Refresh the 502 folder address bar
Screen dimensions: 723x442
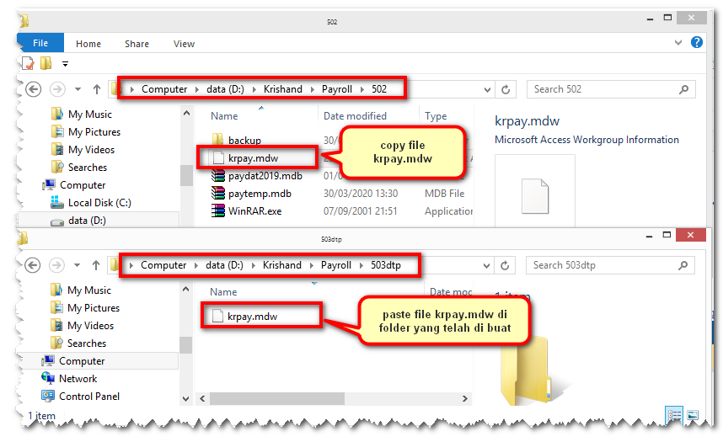[x=506, y=89]
